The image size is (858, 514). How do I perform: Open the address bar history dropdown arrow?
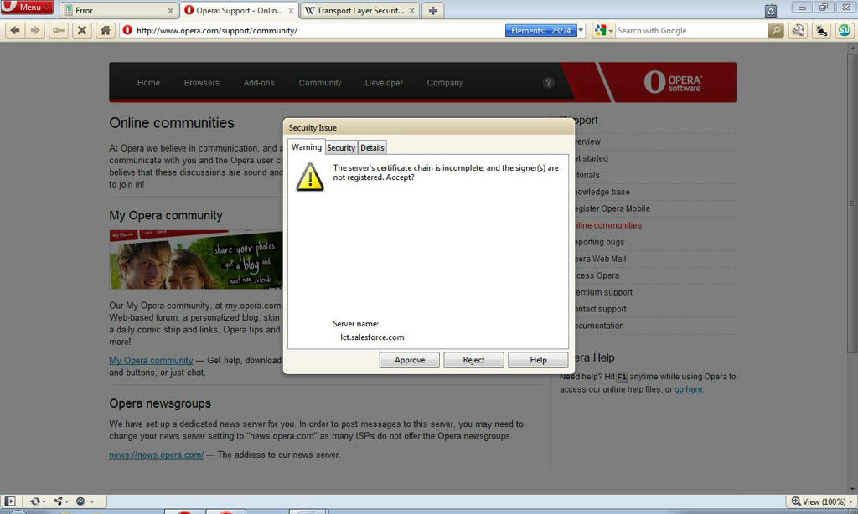tap(581, 31)
